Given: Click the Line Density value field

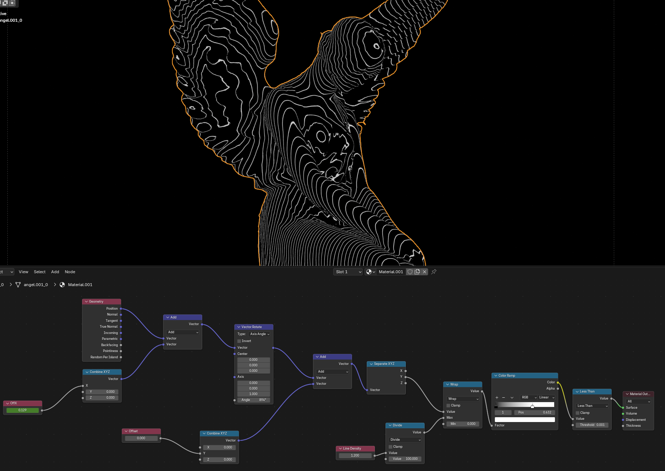Looking at the screenshot, I should [x=355, y=456].
